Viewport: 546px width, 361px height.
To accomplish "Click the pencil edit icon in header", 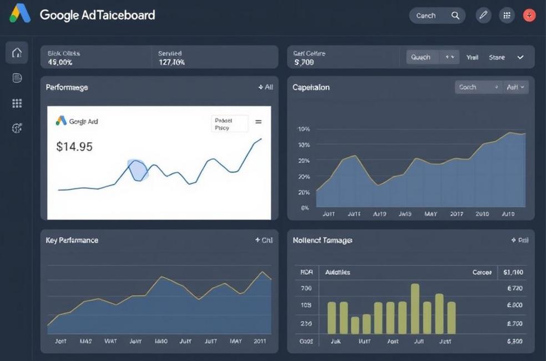I will coord(483,16).
